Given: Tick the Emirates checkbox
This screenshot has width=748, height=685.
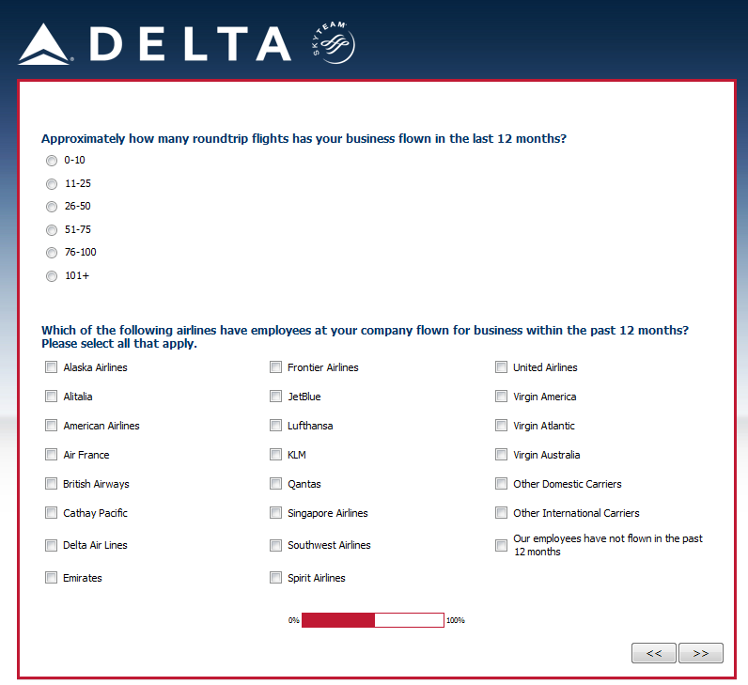Looking at the screenshot, I should (x=52, y=578).
